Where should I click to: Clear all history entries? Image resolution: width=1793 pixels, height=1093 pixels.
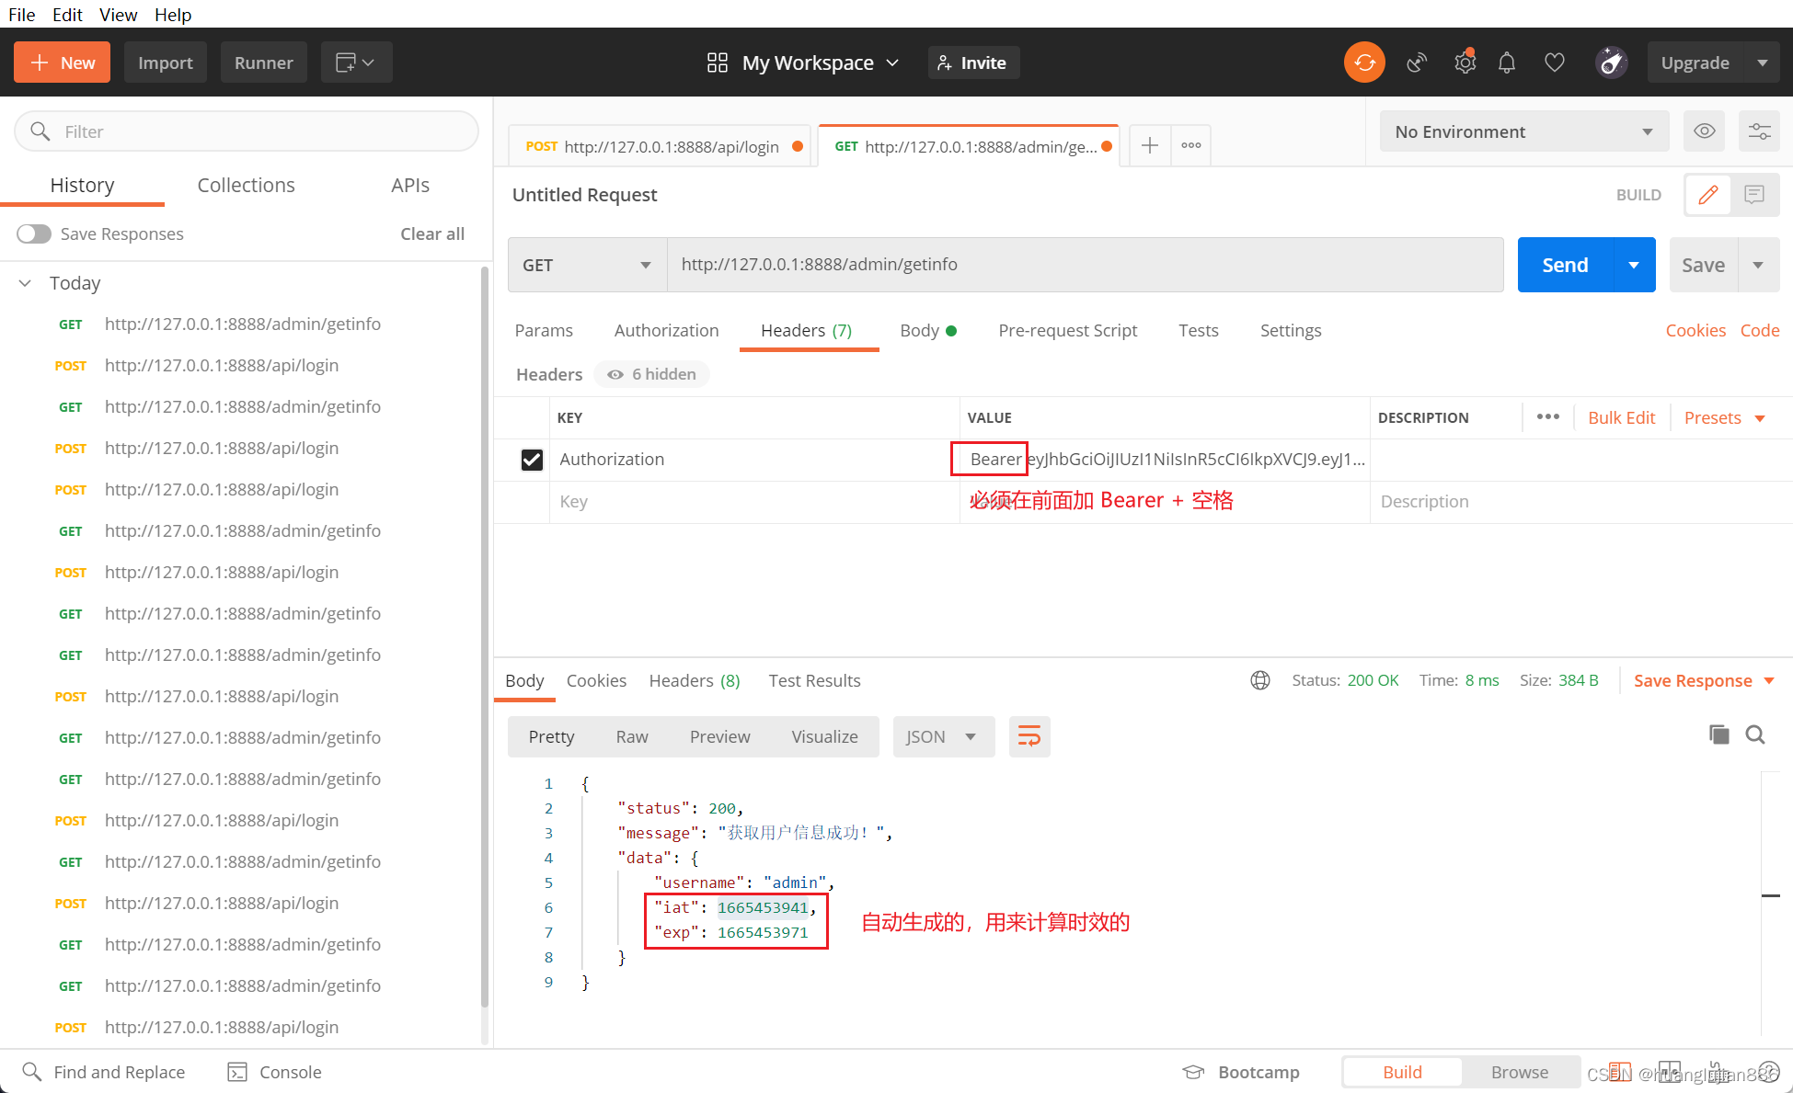pos(432,233)
